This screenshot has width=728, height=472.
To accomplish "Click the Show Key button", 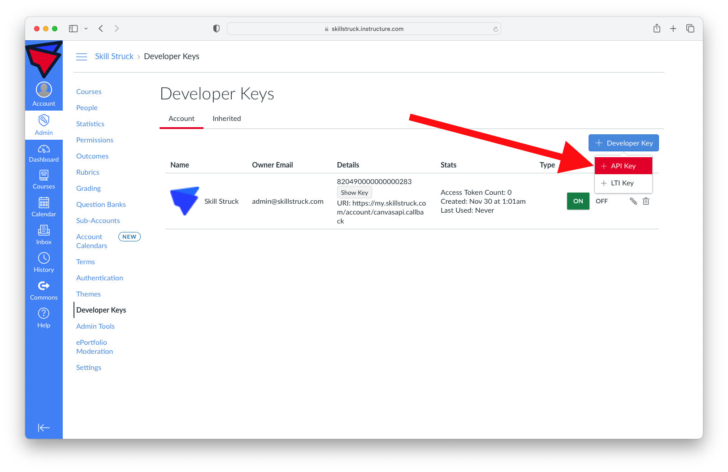I will tap(355, 193).
